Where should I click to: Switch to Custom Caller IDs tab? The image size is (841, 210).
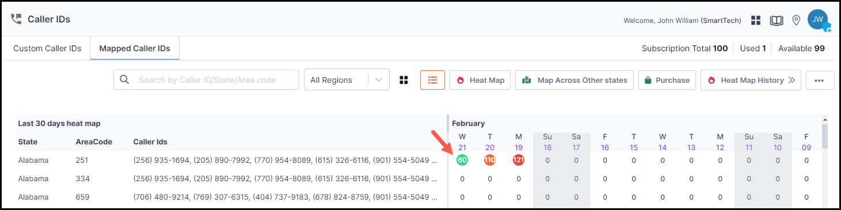[47, 48]
